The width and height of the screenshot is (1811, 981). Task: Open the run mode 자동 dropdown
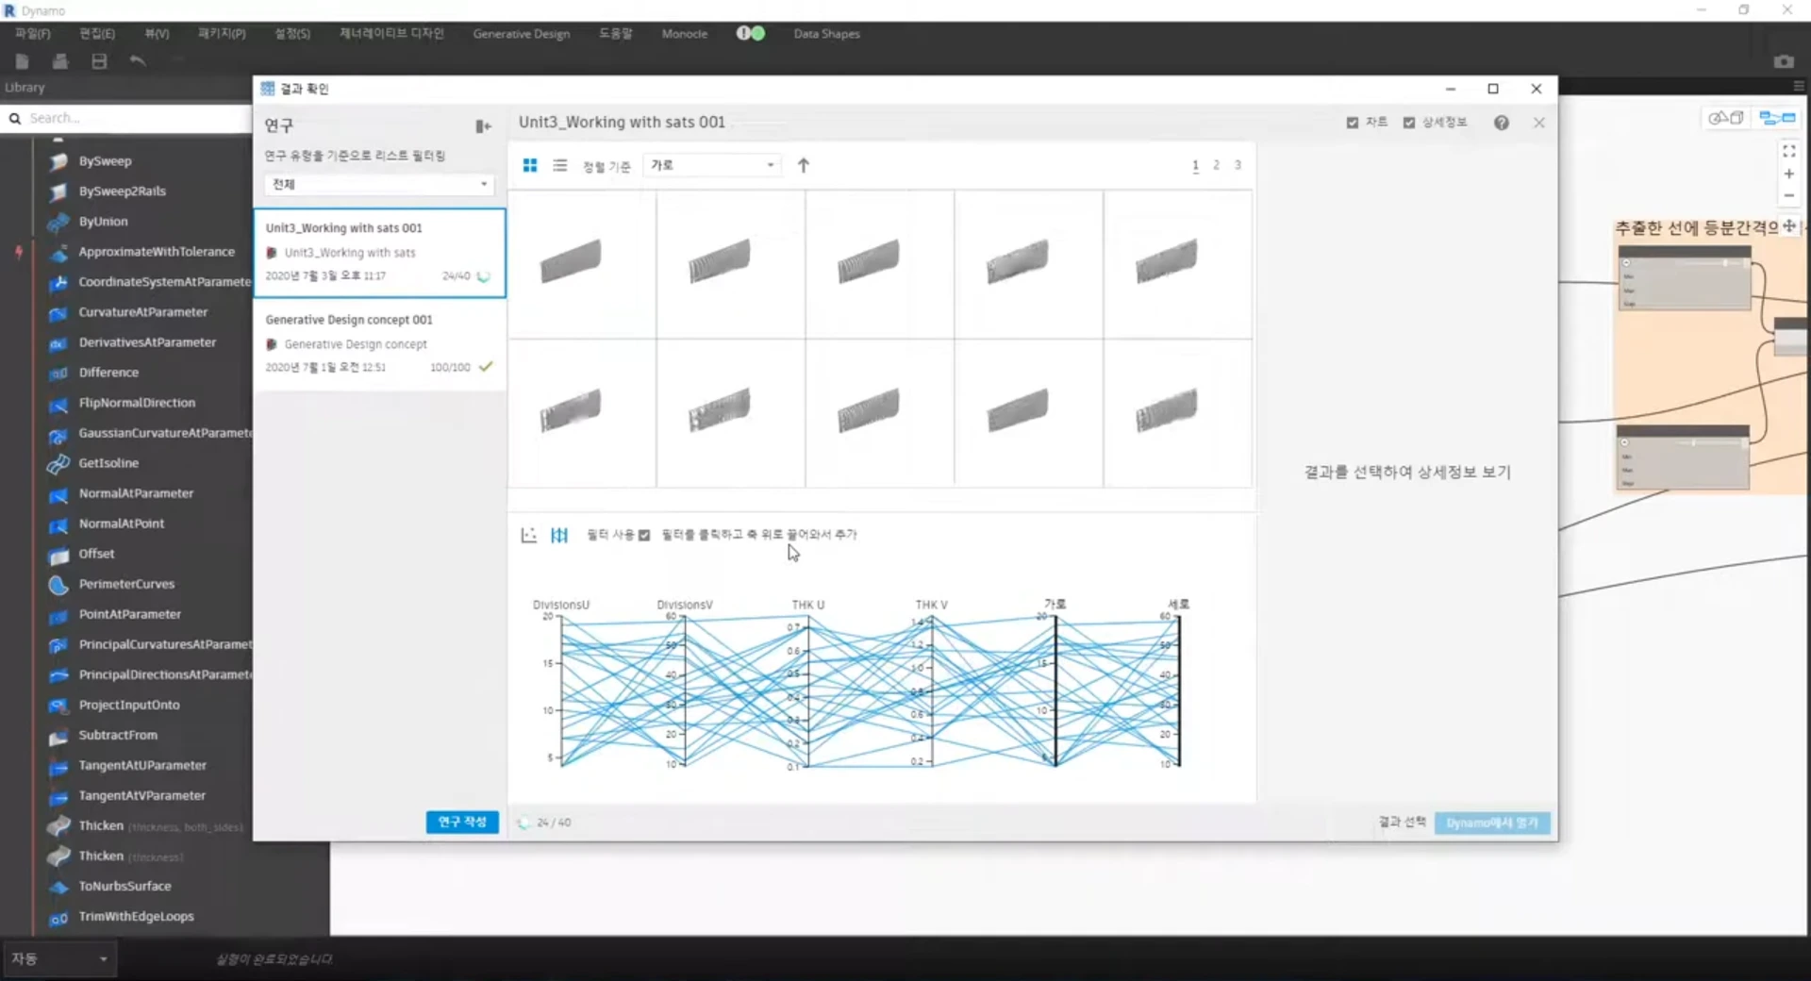coord(58,958)
